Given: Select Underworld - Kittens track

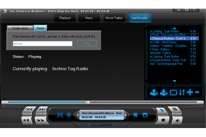Looking at the screenshot, I should (174, 53).
